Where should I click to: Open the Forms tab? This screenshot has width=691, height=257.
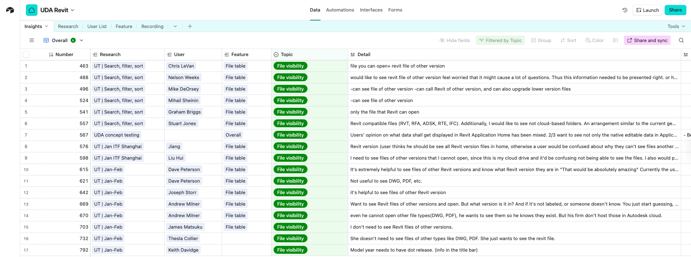pyautogui.click(x=395, y=10)
